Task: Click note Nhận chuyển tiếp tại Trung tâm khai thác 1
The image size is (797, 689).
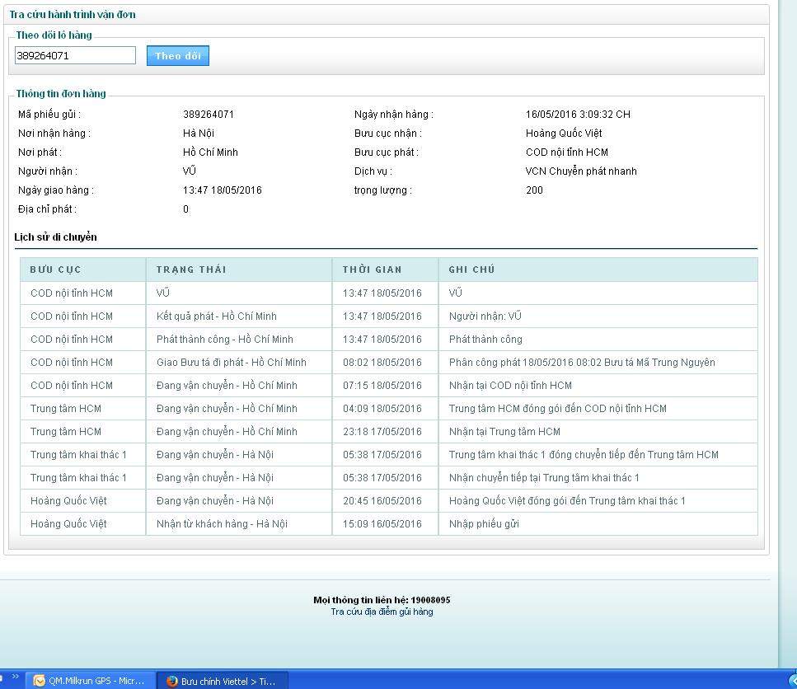Action: point(544,478)
